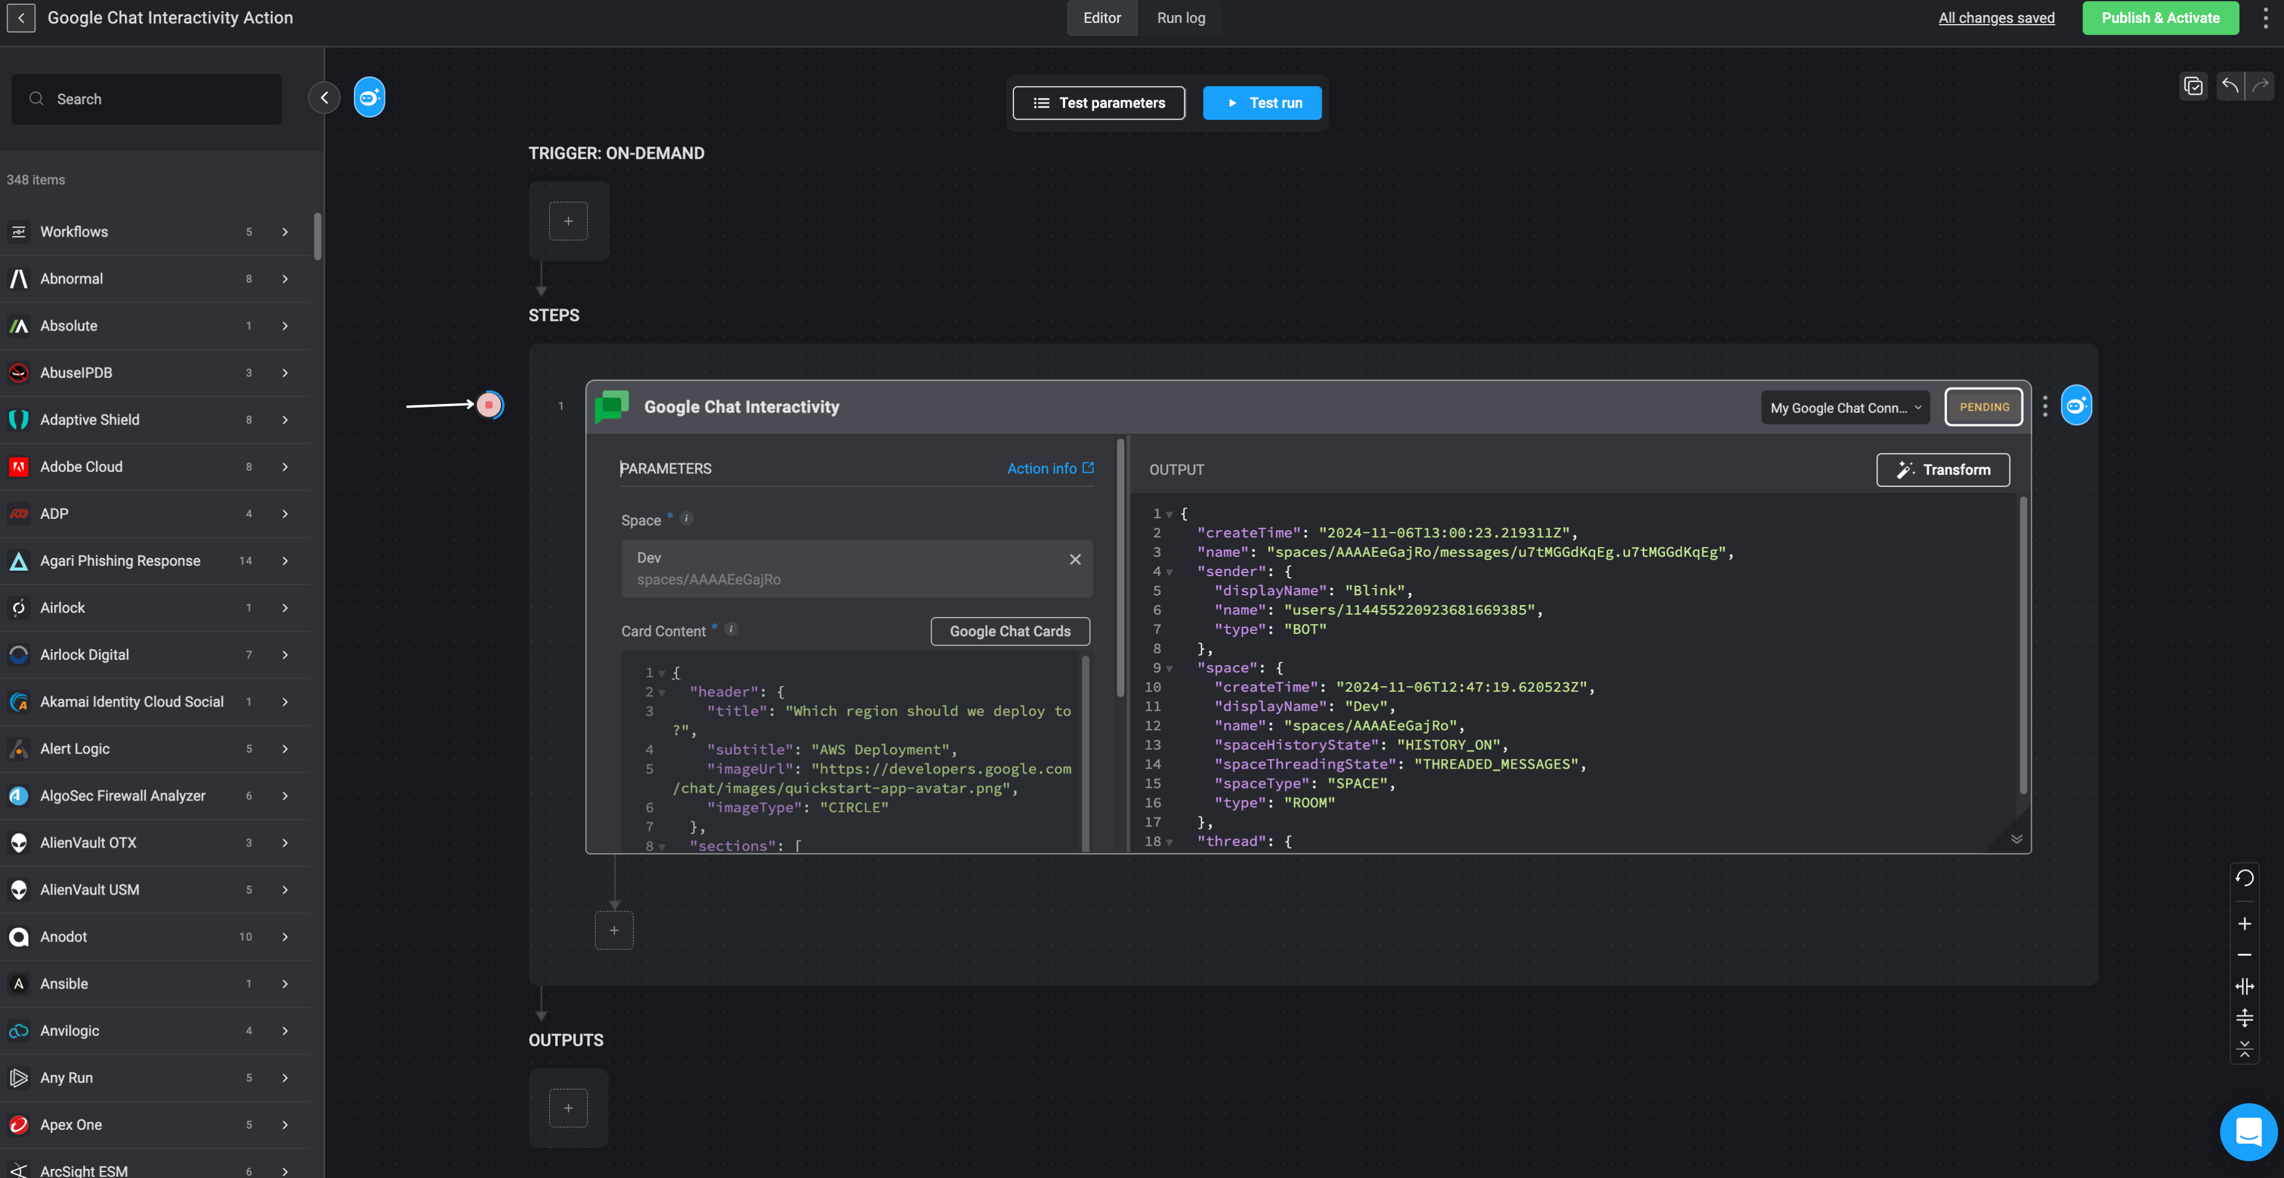Click the Google Chat Cards button
The width and height of the screenshot is (2284, 1178).
point(1010,631)
